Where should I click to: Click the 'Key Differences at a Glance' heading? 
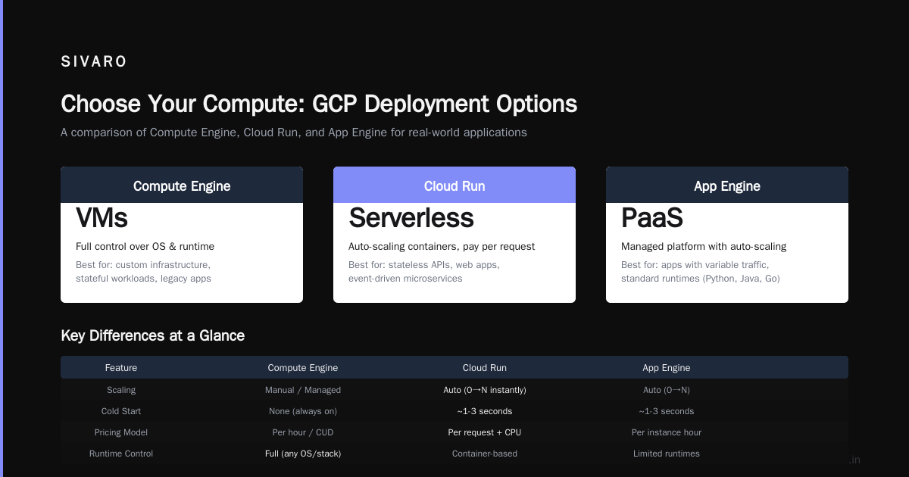point(152,335)
